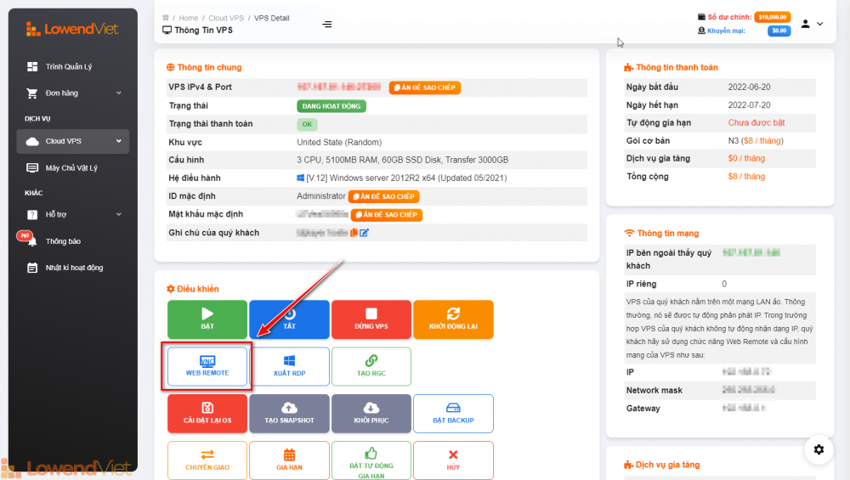Click the Thông tin chung heading

[204, 68]
